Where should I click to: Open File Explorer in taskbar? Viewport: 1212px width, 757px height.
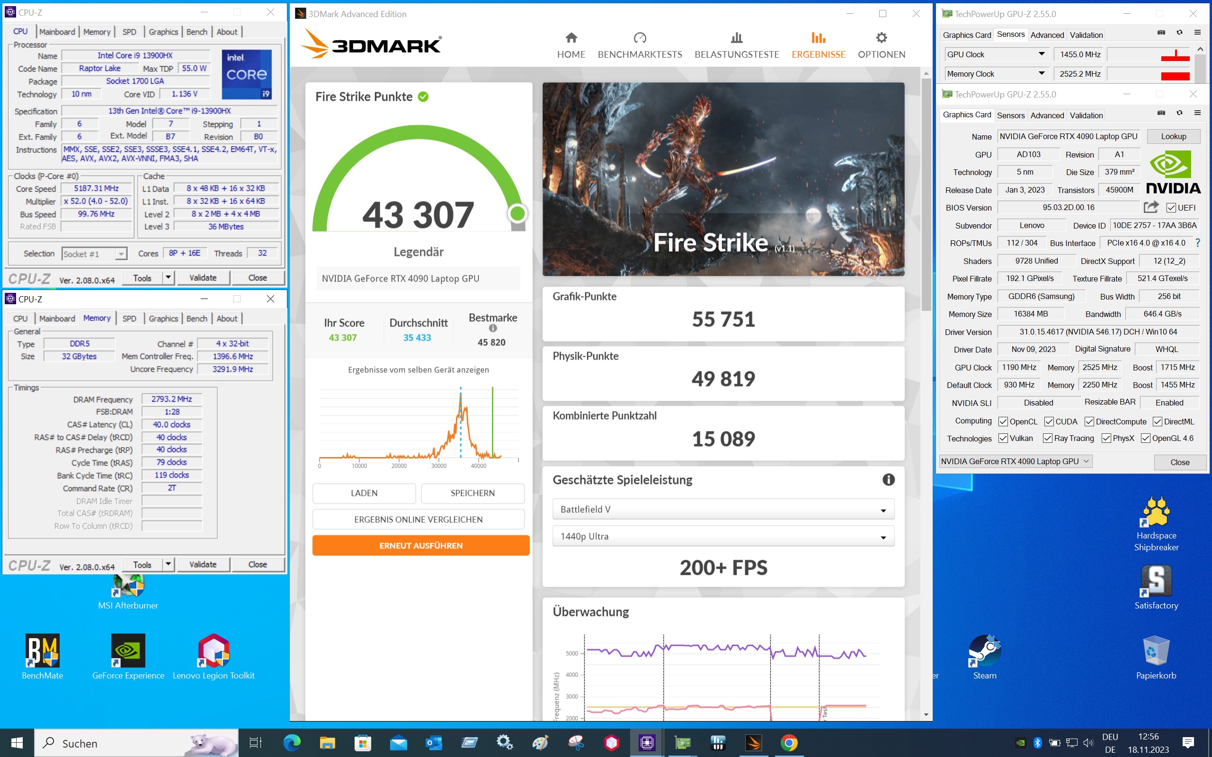click(327, 742)
